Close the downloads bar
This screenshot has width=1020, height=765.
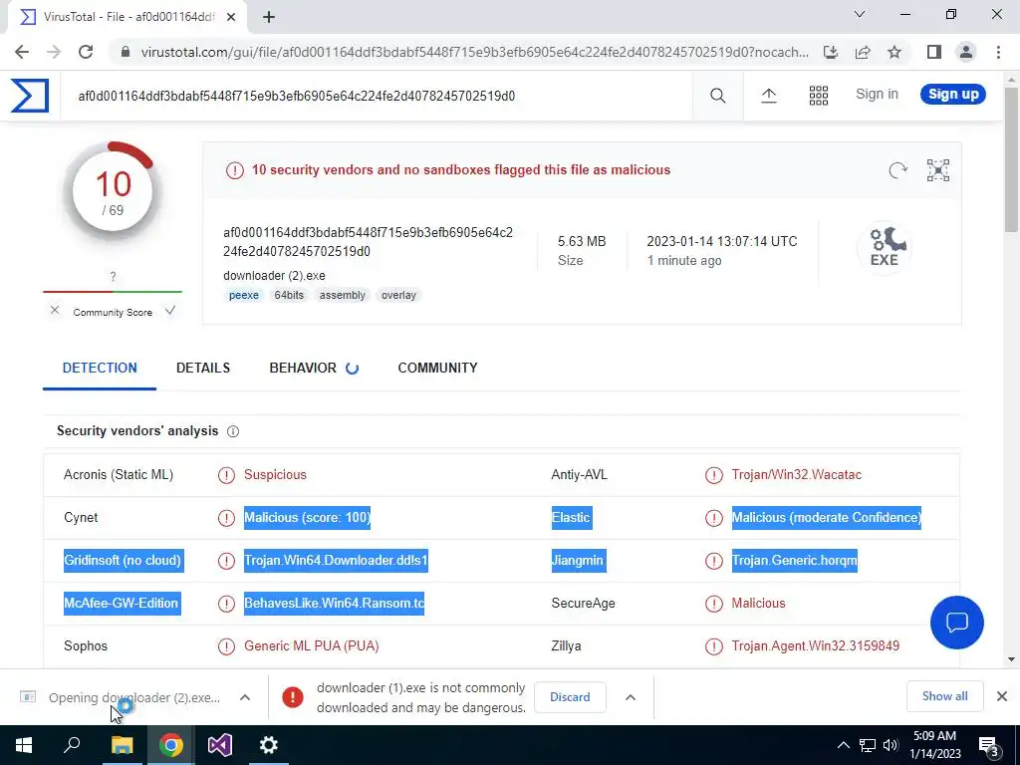coord(1002,696)
